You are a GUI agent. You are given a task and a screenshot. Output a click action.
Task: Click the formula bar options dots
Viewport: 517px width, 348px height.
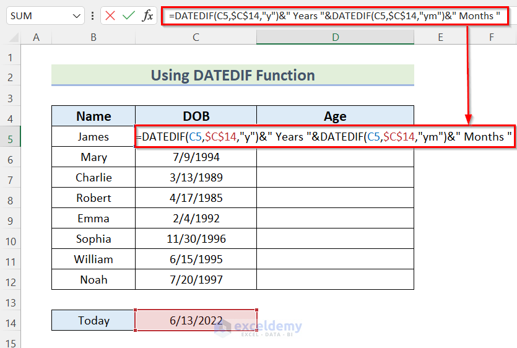point(92,15)
